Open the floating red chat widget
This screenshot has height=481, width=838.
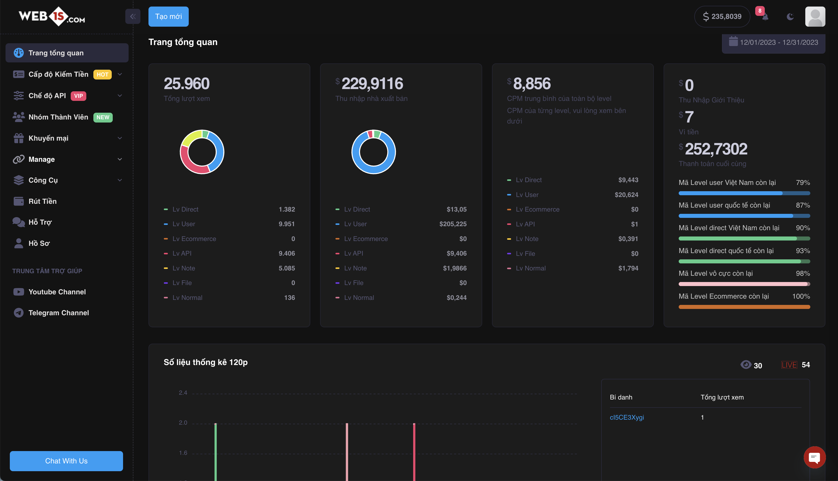click(x=815, y=457)
